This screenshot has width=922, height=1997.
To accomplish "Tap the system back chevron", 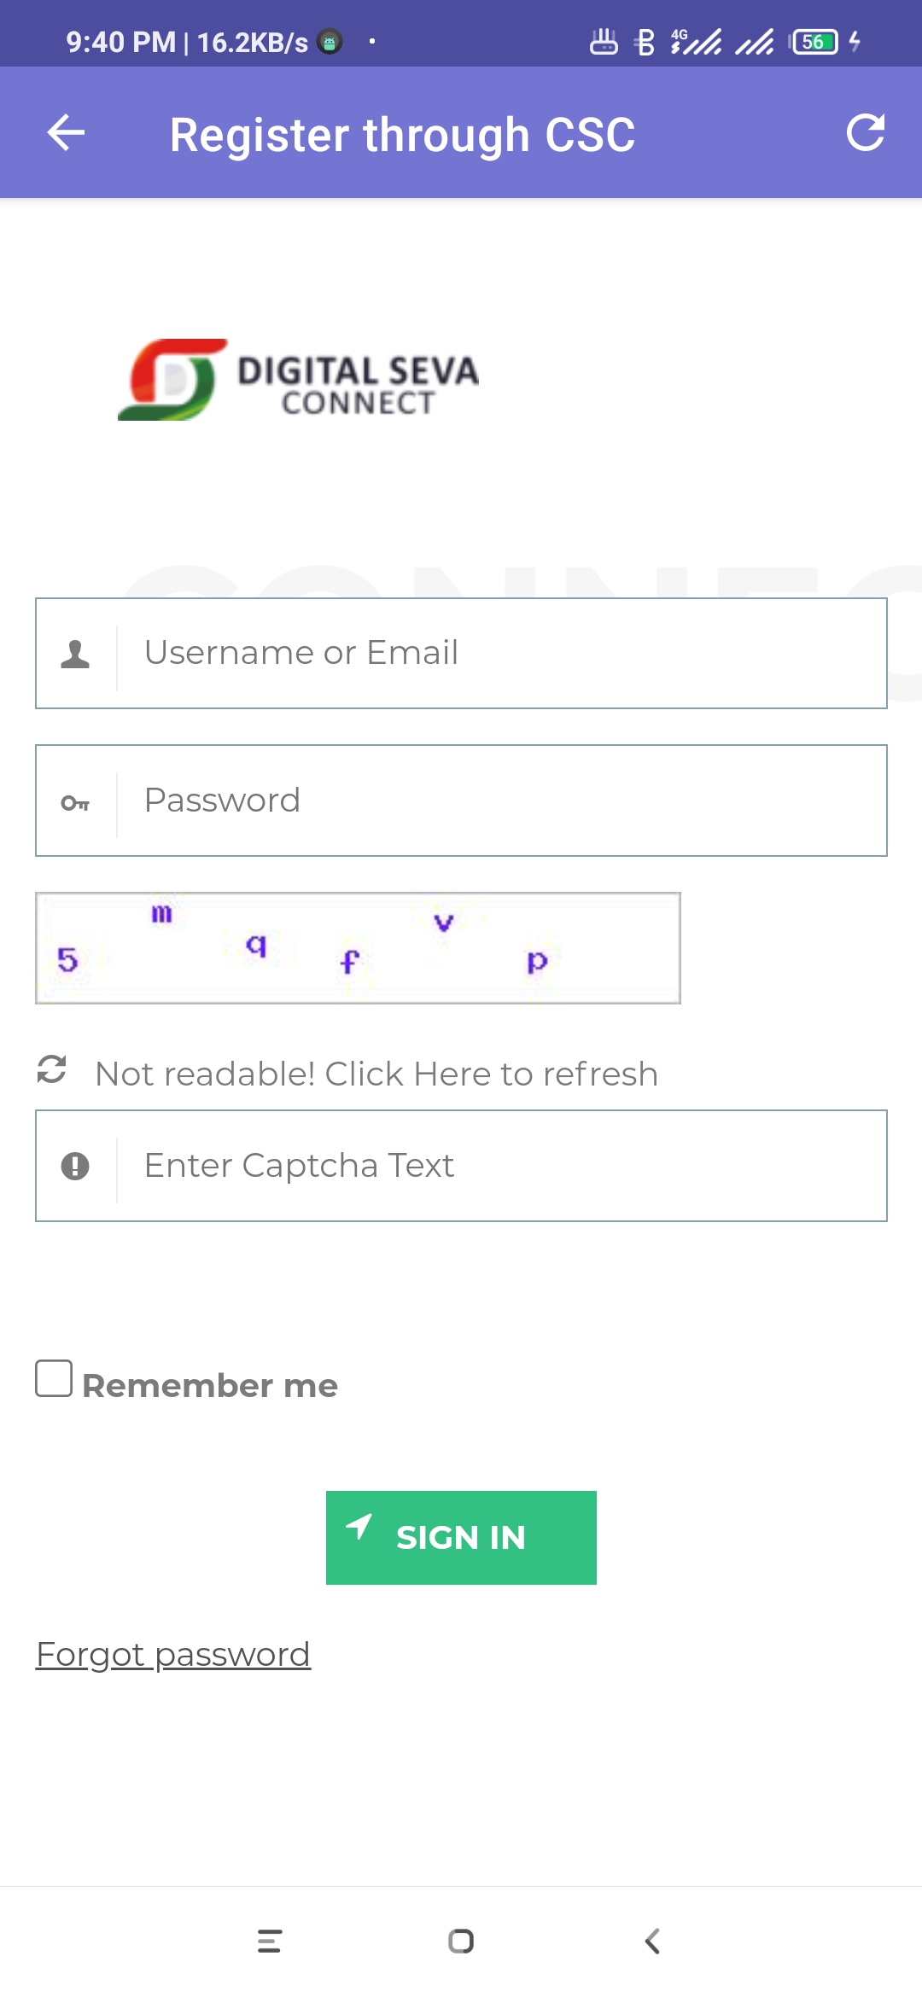I will (652, 1942).
